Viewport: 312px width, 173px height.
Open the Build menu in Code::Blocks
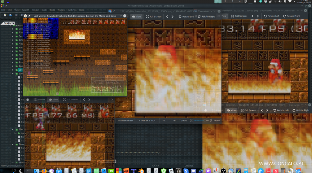(x=44, y=10)
